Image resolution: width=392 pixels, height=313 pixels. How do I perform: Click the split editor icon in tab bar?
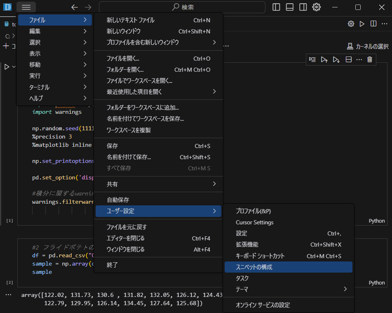click(373, 24)
